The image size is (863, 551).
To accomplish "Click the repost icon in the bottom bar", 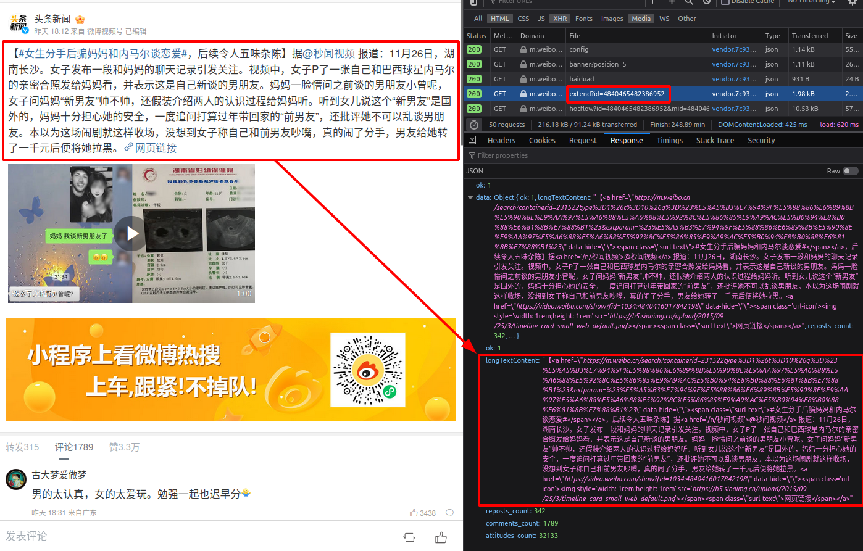I will point(409,537).
